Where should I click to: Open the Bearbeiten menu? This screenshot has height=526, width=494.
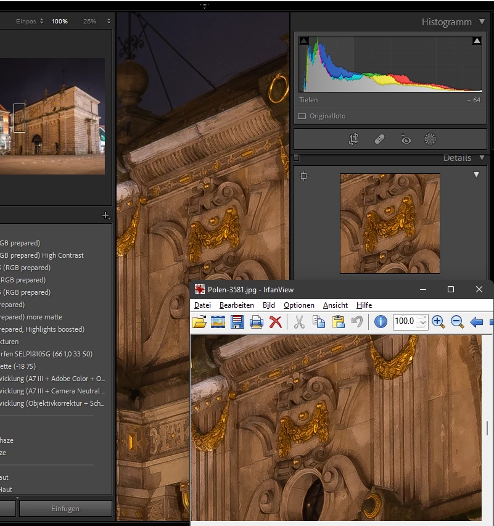coord(236,305)
